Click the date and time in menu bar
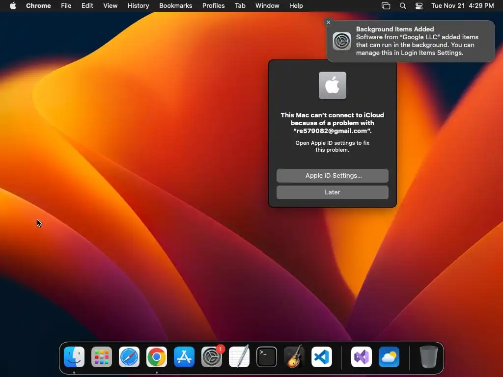The width and height of the screenshot is (503, 377). click(462, 5)
